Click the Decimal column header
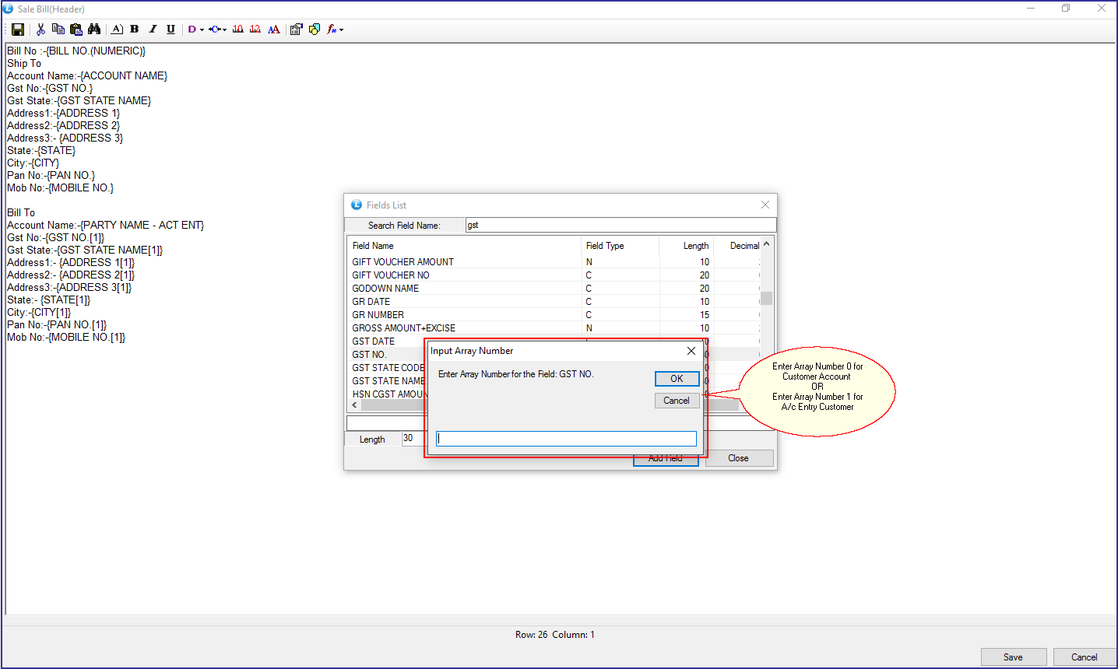Image resolution: width=1118 pixels, height=669 pixels. point(737,246)
